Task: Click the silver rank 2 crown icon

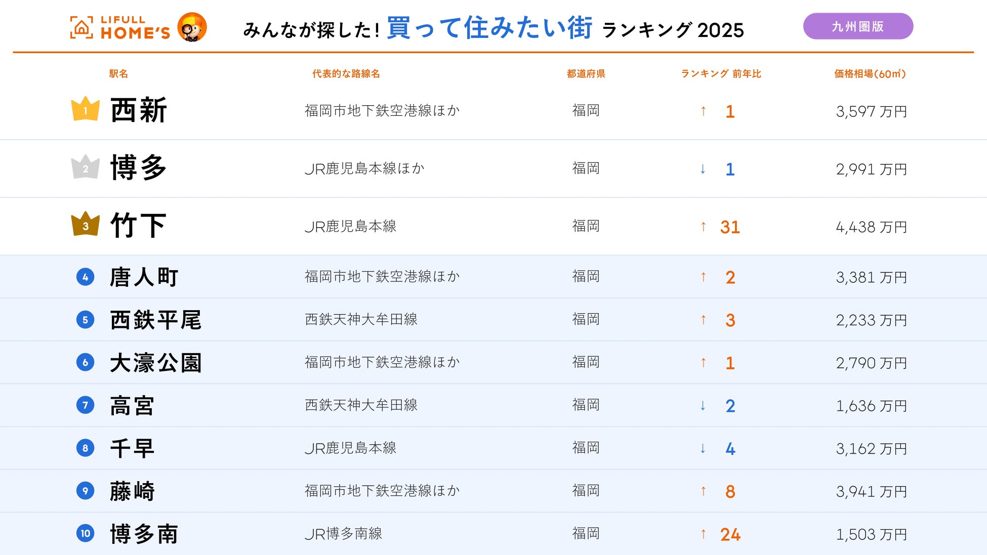Action: point(85,167)
